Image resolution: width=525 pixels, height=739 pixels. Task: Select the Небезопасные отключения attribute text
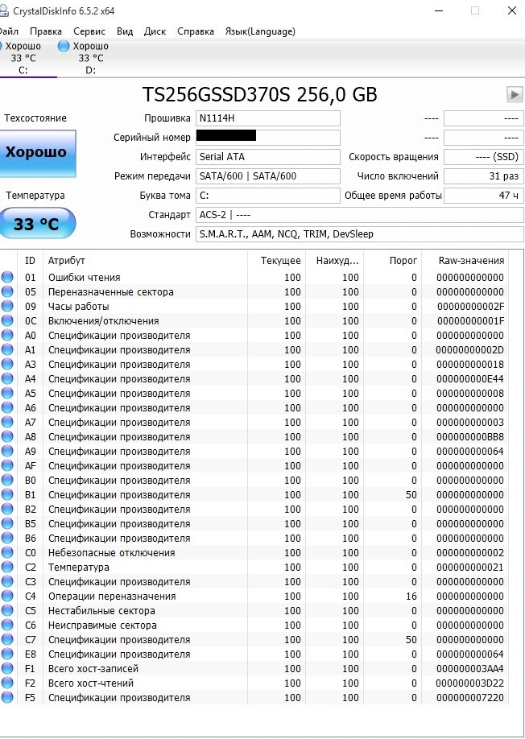coord(112,553)
